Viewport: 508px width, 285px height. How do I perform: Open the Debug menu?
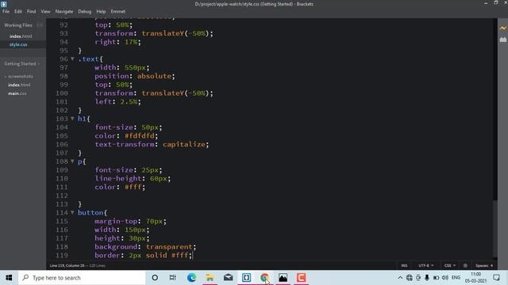[85, 11]
